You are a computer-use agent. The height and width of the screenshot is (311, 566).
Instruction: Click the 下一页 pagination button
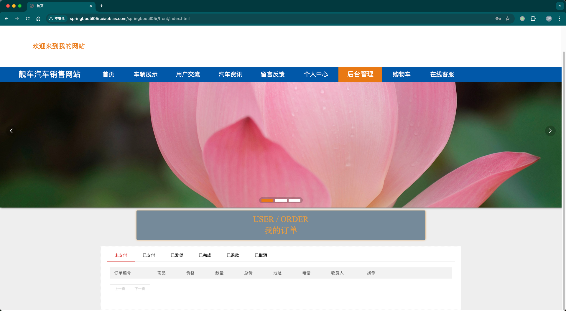[140, 289]
